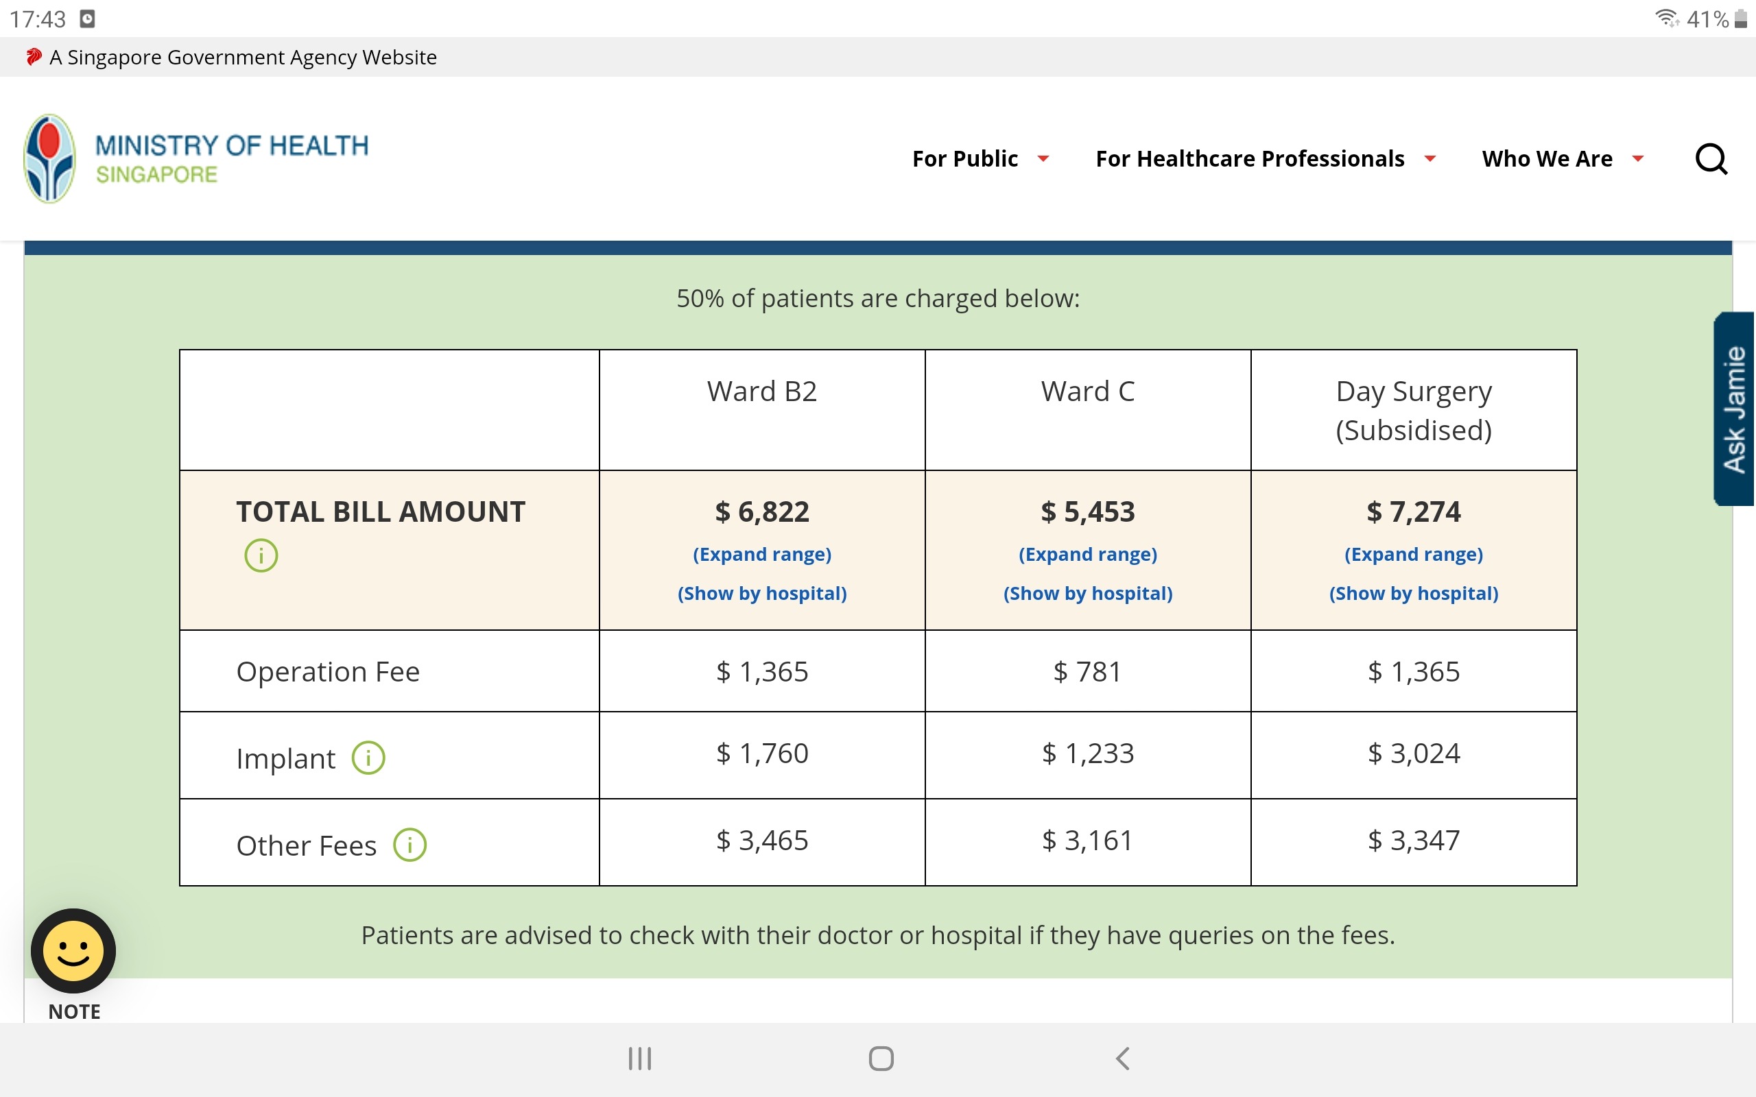Screen dimensions: 1756x1097
Task: Click A Singapore Government Agency Website banner
Action: 242,58
